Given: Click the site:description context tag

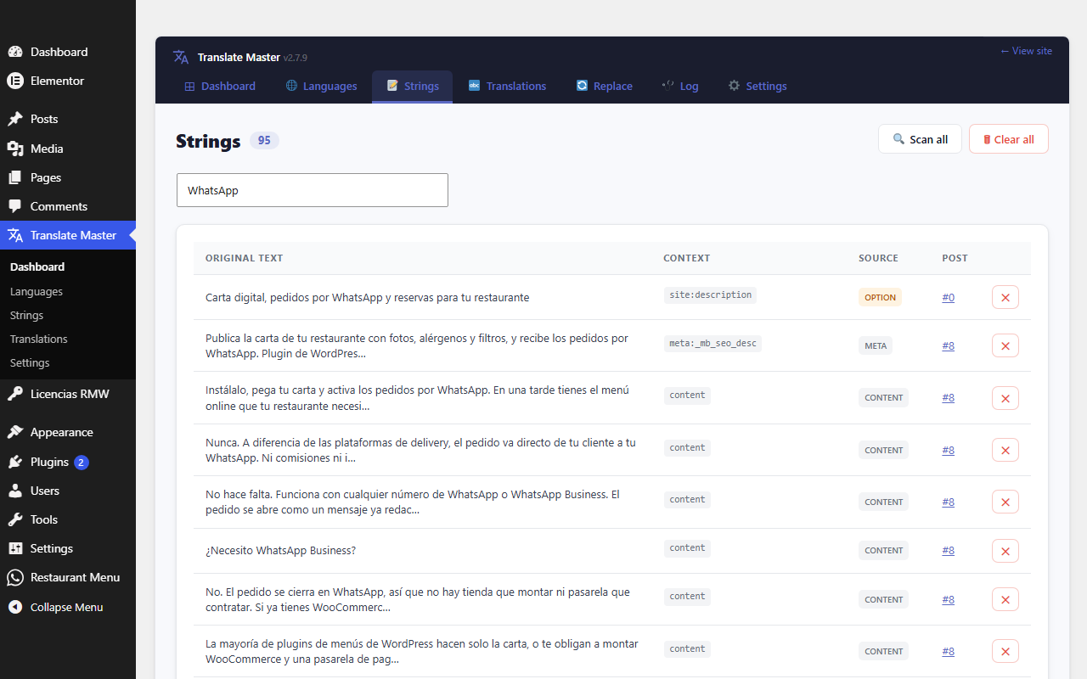Looking at the screenshot, I should click(710, 295).
